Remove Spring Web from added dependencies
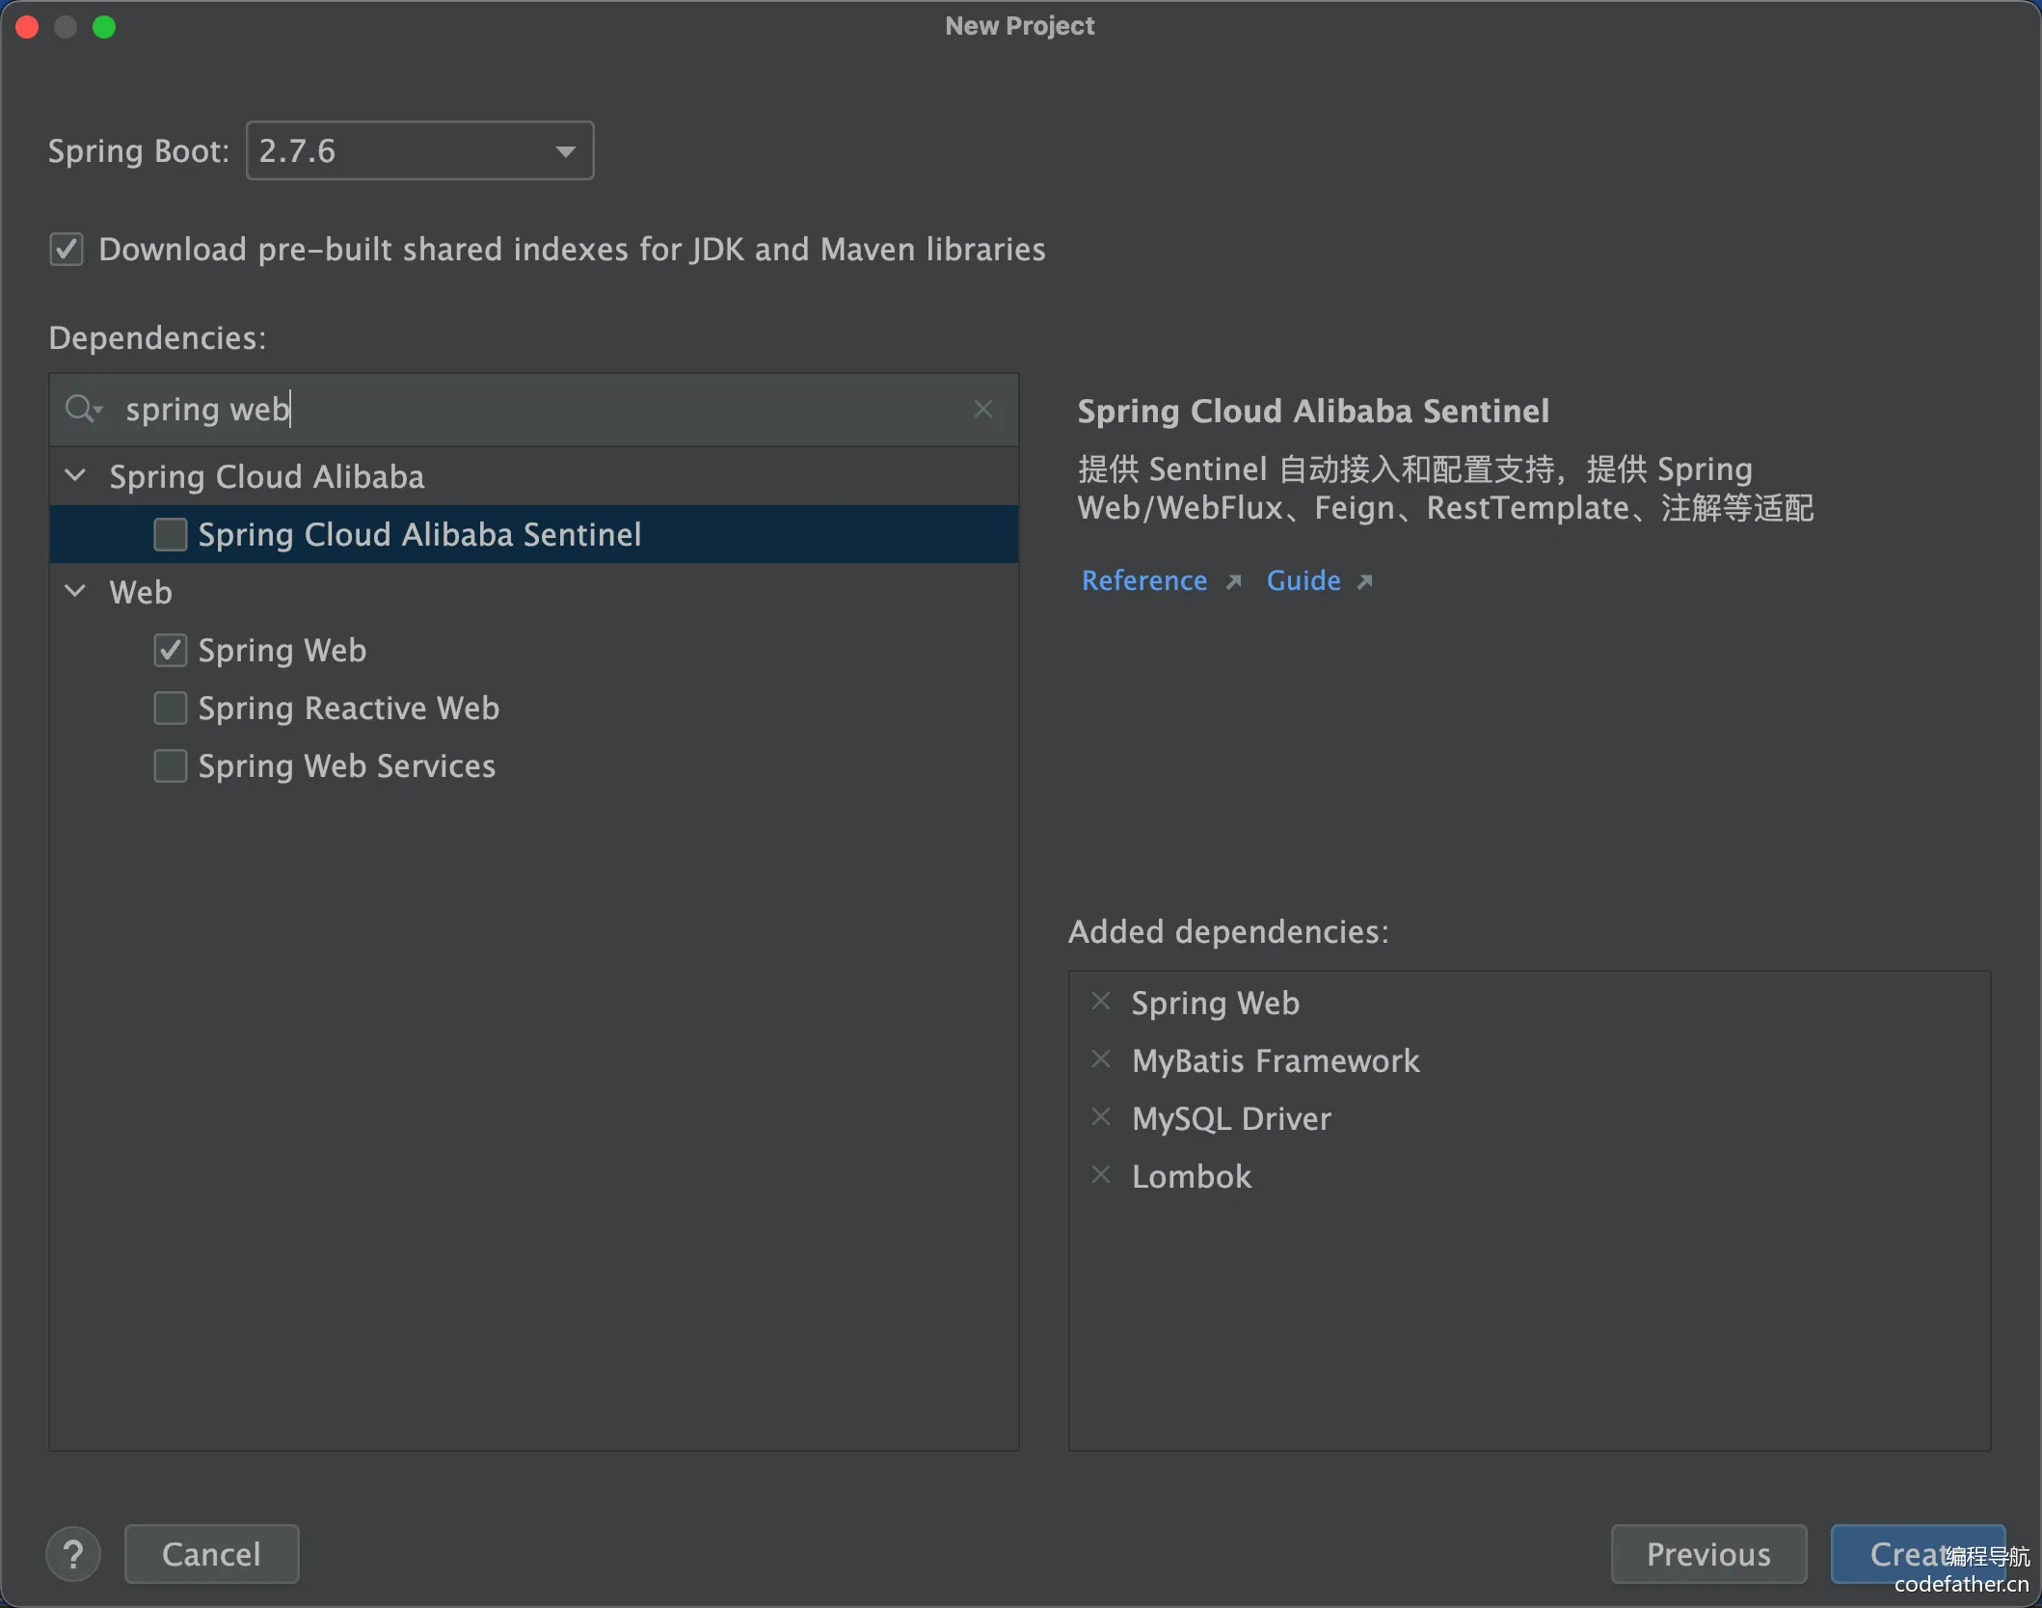 1101,1002
